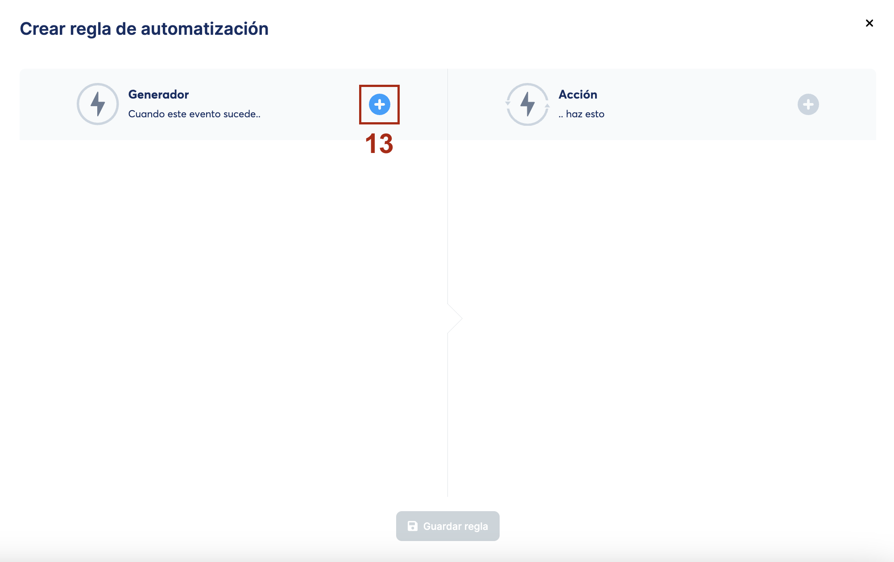Click the Generador lightning bolt icon
894x562 pixels.
click(98, 104)
